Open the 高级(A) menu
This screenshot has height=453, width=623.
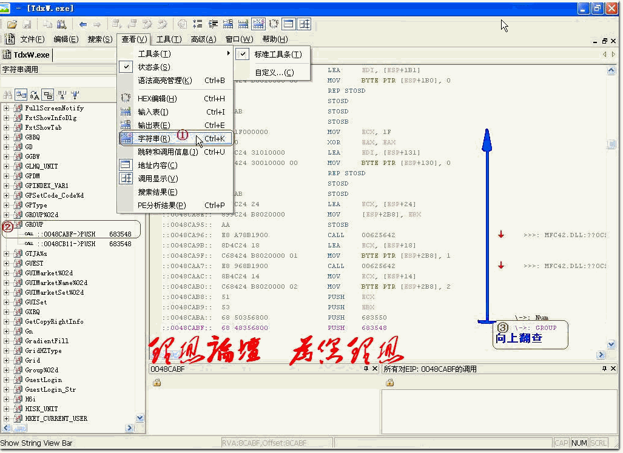point(203,39)
